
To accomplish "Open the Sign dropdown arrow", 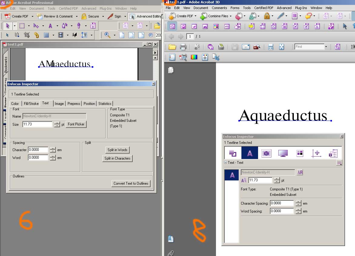I will pos(125,17).
